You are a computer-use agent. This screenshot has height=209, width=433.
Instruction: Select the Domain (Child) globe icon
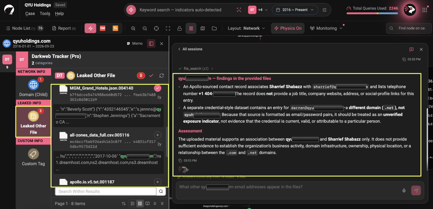pos(33,85)
